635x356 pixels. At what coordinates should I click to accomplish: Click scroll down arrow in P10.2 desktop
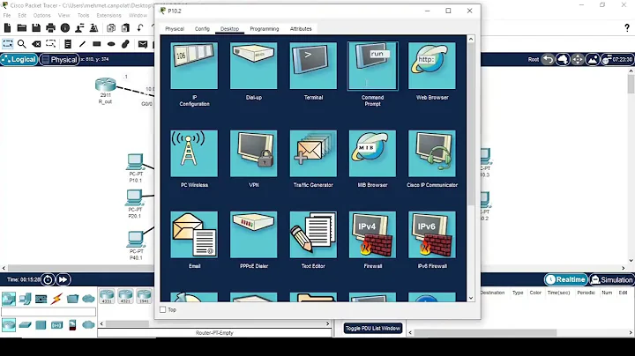pos(471,298)
